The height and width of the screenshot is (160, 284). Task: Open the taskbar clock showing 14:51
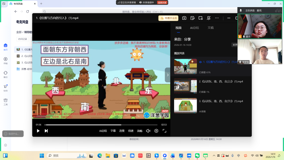click(270, 156)
